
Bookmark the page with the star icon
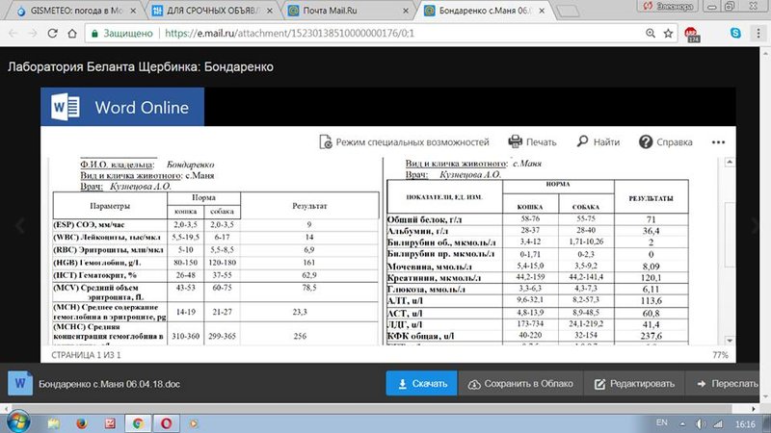668,34
